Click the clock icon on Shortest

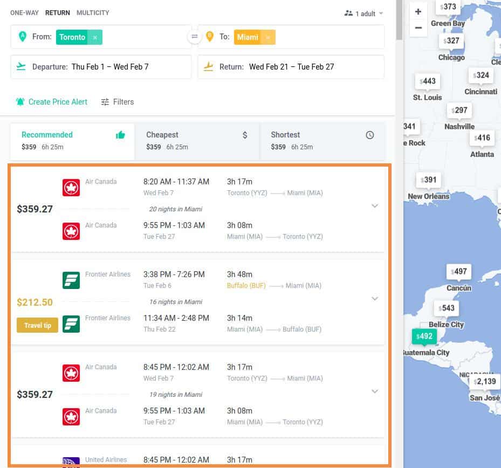(369, 135)
